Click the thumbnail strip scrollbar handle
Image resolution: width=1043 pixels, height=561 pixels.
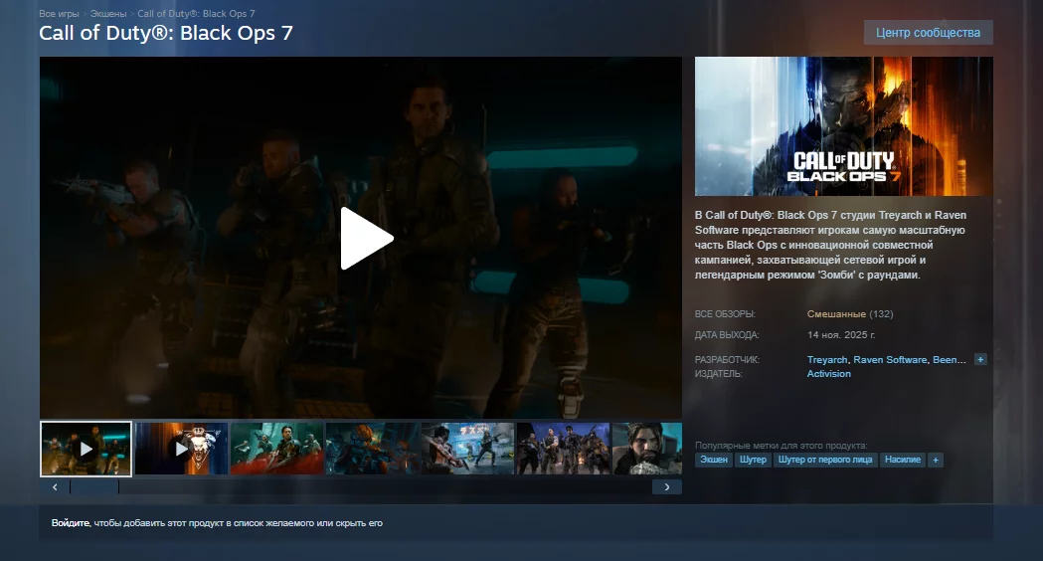(93, 487)
